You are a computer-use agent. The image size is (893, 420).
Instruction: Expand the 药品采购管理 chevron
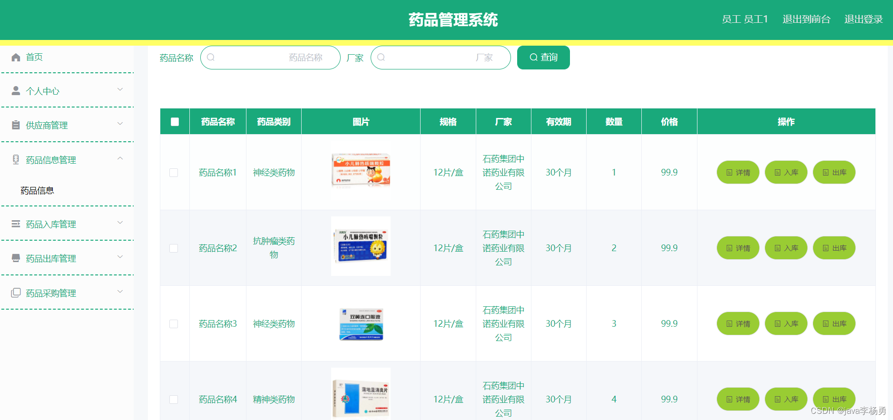(120, 292)
